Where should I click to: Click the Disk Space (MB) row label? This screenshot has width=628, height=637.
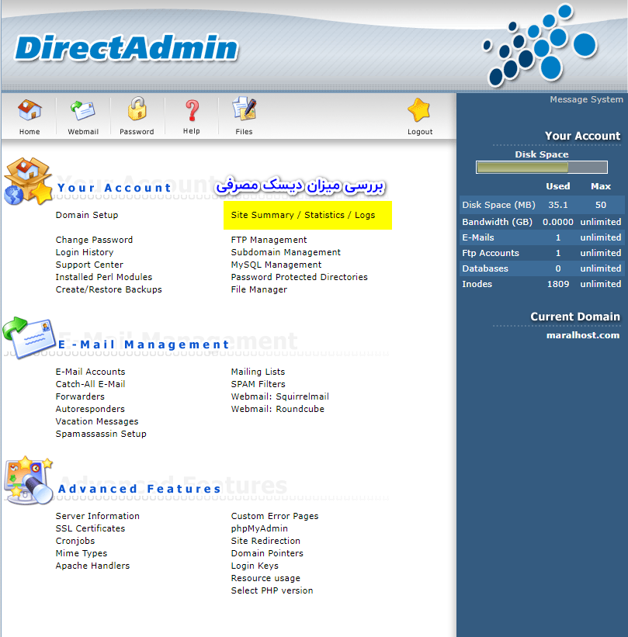pos(498,205)
